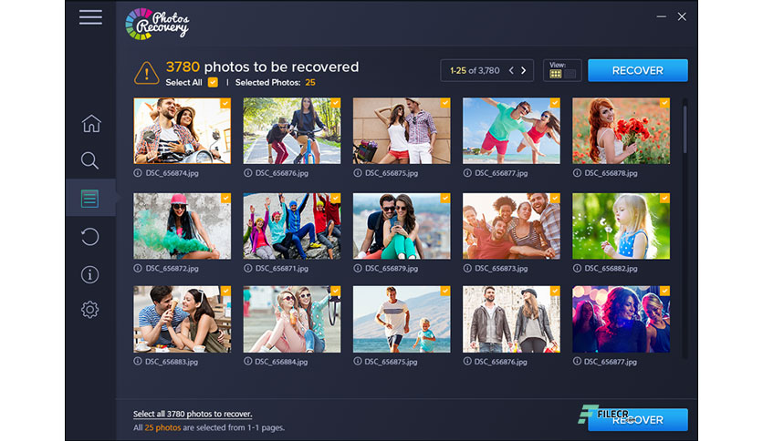The height and width of the screenshot is (441, 763).
Task: Open the couple walking in jackets thumbnail
Action: [x=511, y=319]
